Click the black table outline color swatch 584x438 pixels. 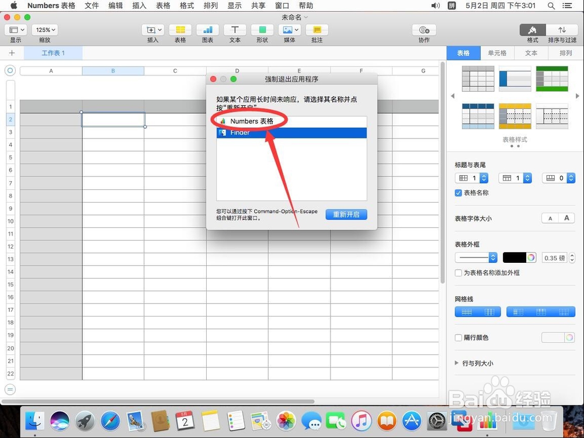coord(516,258)
